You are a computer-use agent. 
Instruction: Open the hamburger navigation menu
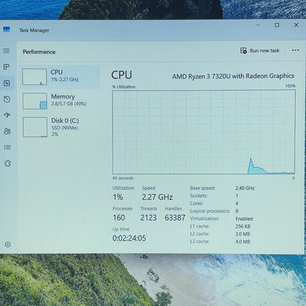click(7, 51)
